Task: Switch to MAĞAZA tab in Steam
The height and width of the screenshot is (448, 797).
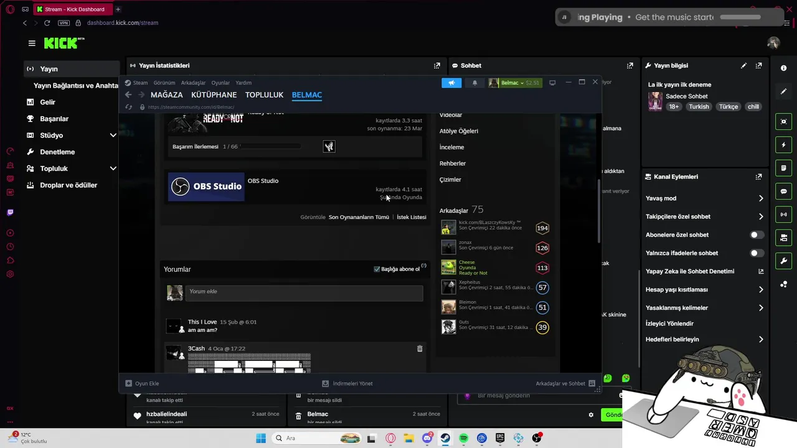Action: [167, 95]
